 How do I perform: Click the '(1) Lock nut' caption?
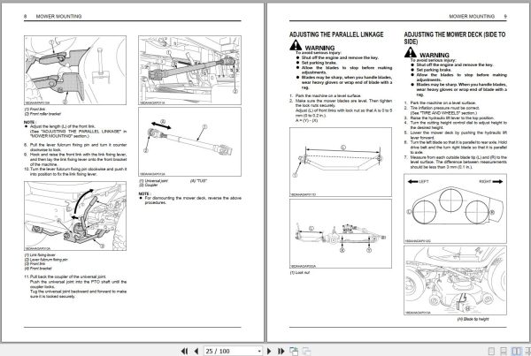click(300, 272)
